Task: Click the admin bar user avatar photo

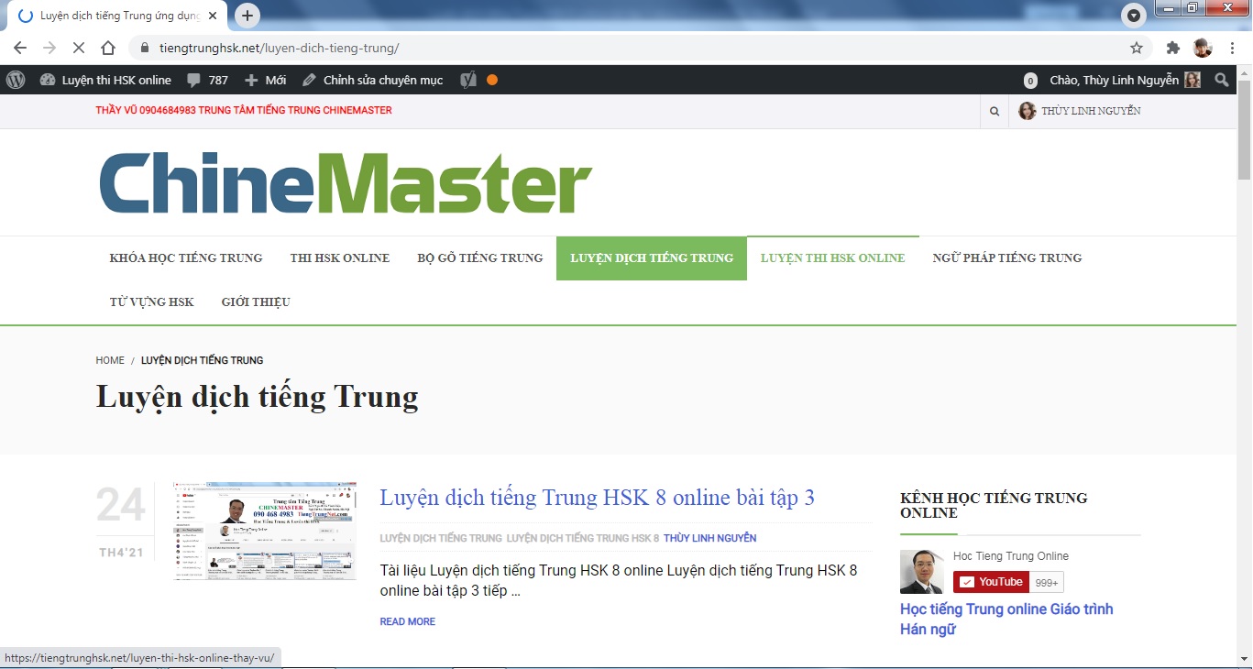Action: (1193, 80)
